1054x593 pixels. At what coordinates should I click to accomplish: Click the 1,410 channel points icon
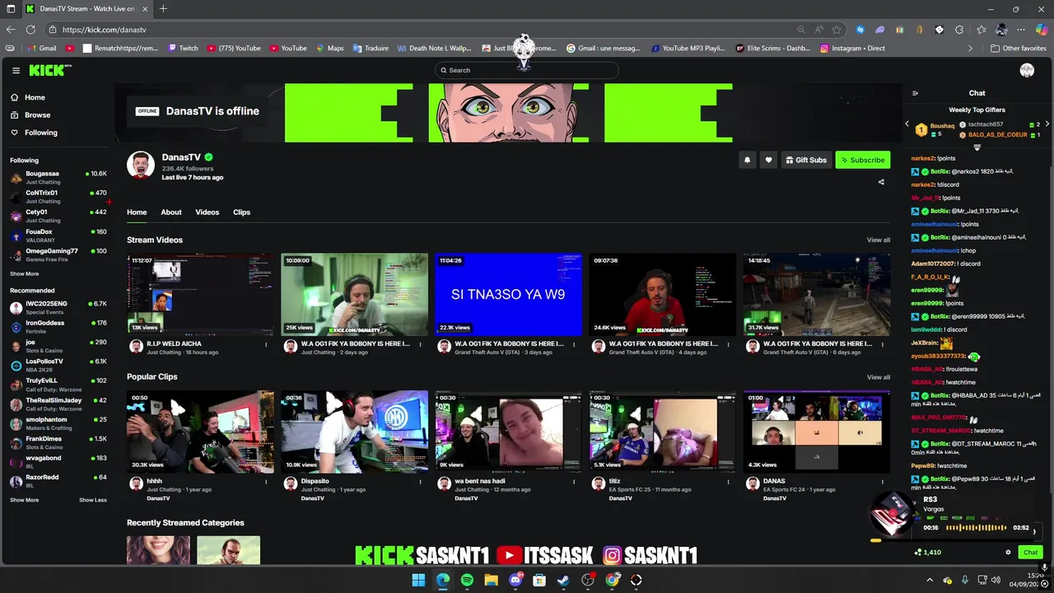pos(918,553)
